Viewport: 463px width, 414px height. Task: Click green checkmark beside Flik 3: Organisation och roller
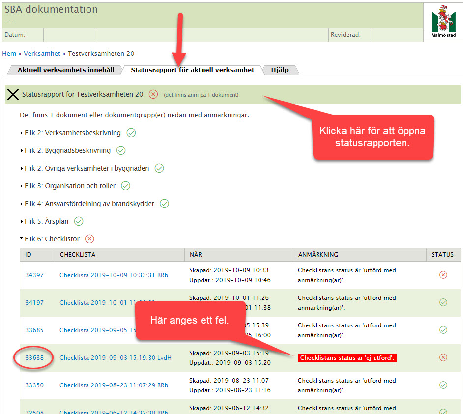126,186
